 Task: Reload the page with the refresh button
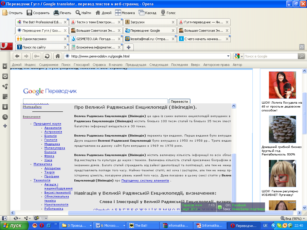pyautogui.click(x=47, y=56)
